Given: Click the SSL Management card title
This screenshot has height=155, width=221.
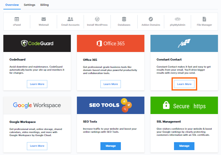Looking at the screenshot, I should point(168,122).
